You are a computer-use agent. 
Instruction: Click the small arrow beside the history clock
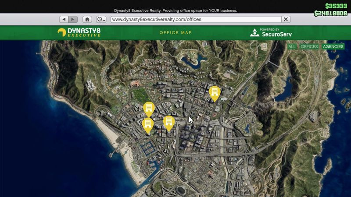104,21
